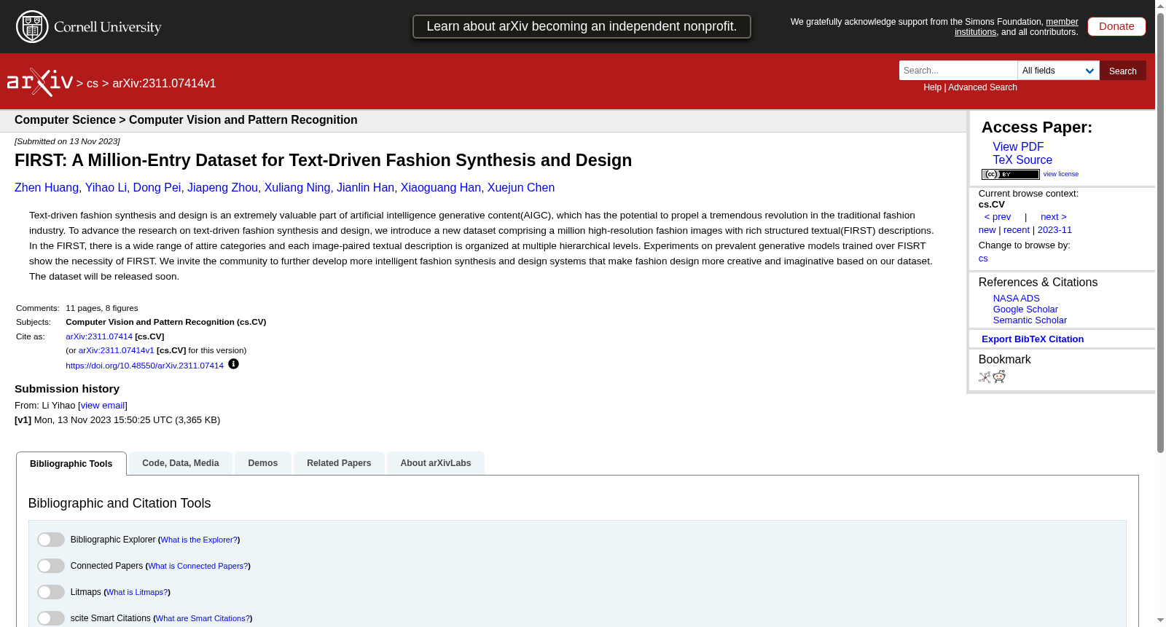Toggle Bibliographic Explorer switch
Image resolution: width=1166 pixels, height=627 pixels.
tap(51, 540)
